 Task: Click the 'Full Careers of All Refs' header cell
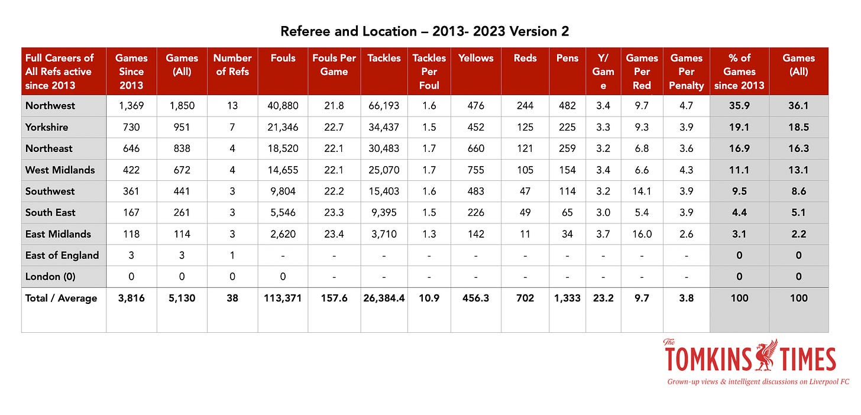tap(64, 72)
